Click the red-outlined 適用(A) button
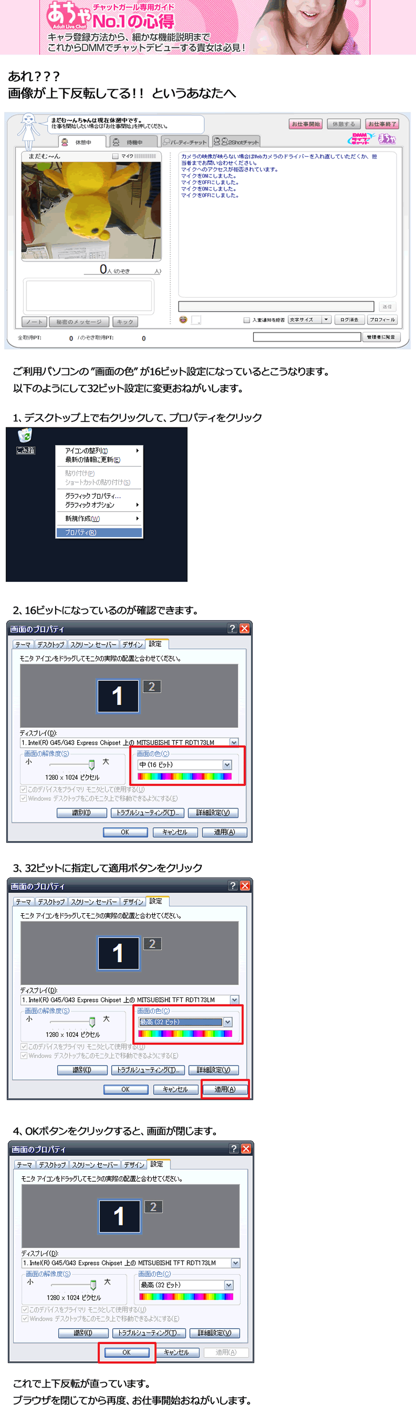The width and height of the screenshot is (416, 1413). click(225, 1089)
